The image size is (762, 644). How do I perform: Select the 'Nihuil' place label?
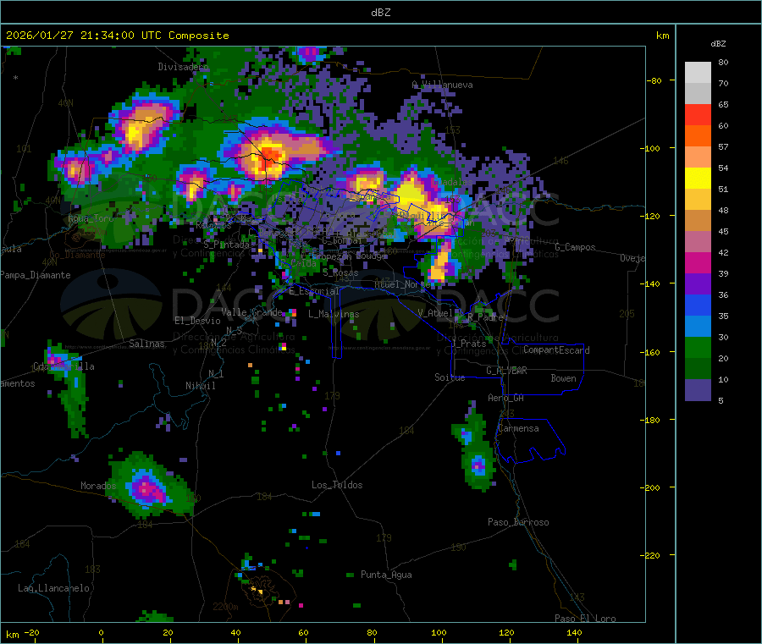coord(201,386)
